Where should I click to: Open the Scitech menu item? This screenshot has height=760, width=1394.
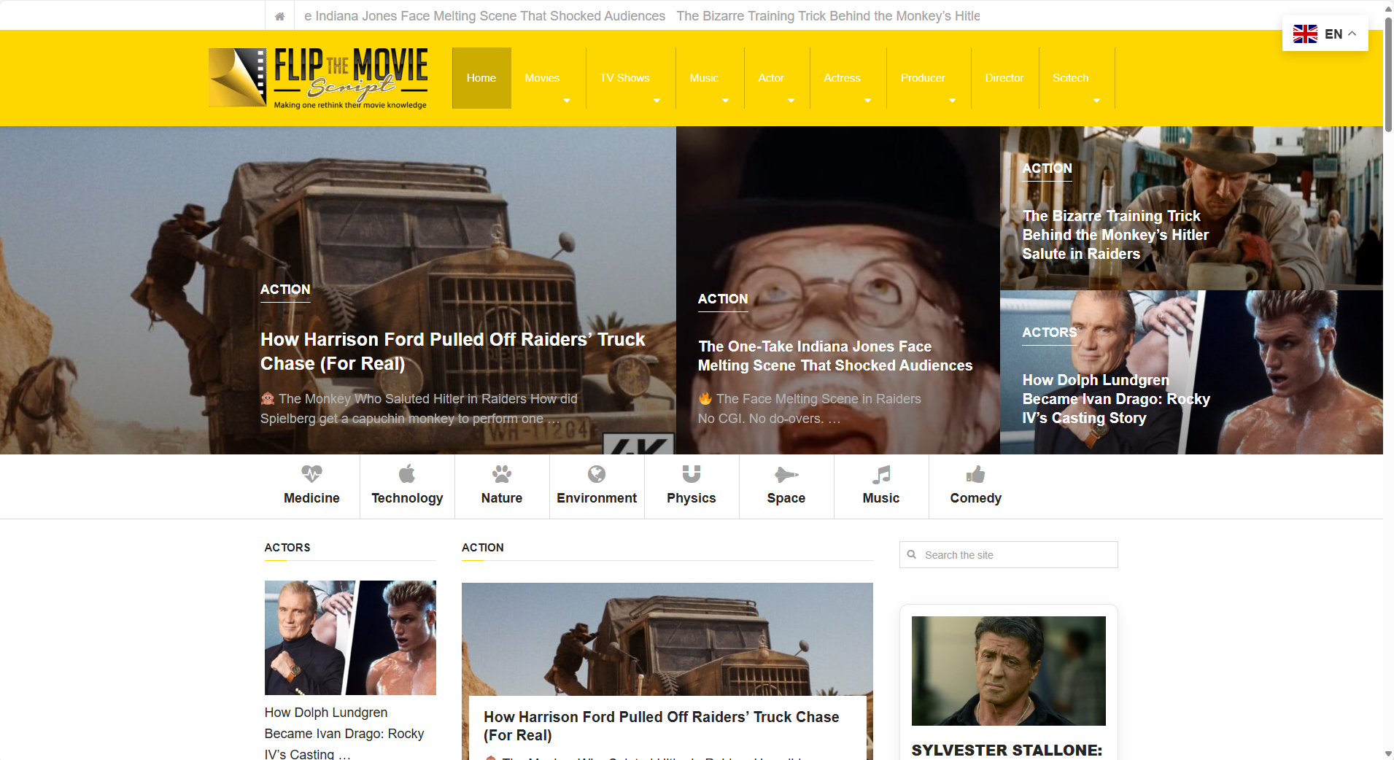click(1070, 78)
